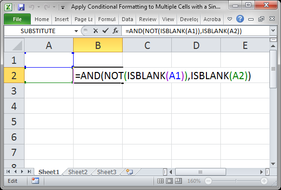
Task: Click the zoom out minus button
Action: coord(208,181)
